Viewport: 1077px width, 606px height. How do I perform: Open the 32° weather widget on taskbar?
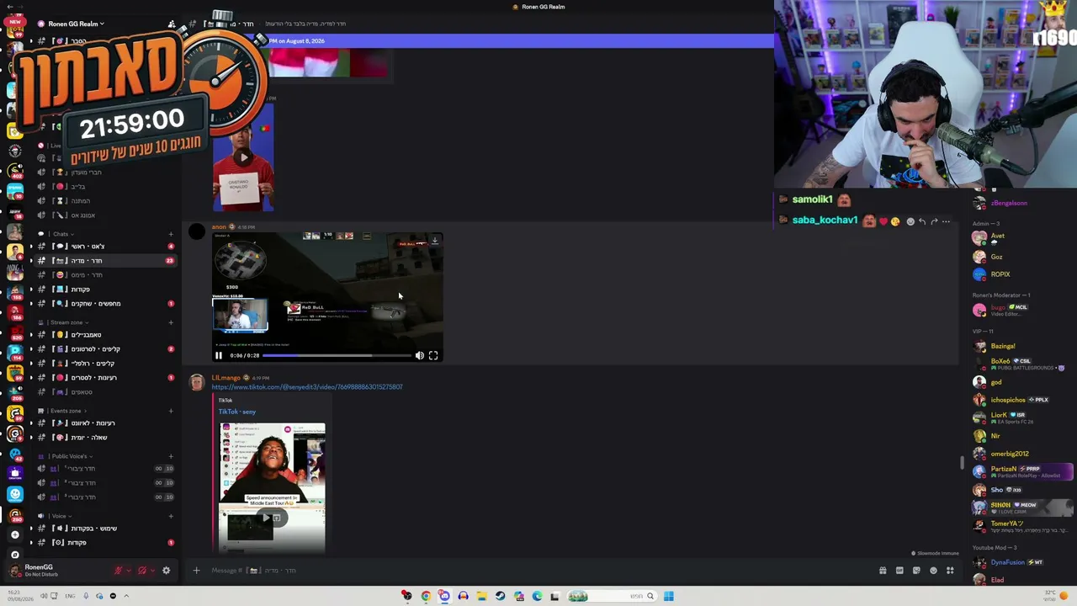pyautogui.click(x=1055, y=596)
